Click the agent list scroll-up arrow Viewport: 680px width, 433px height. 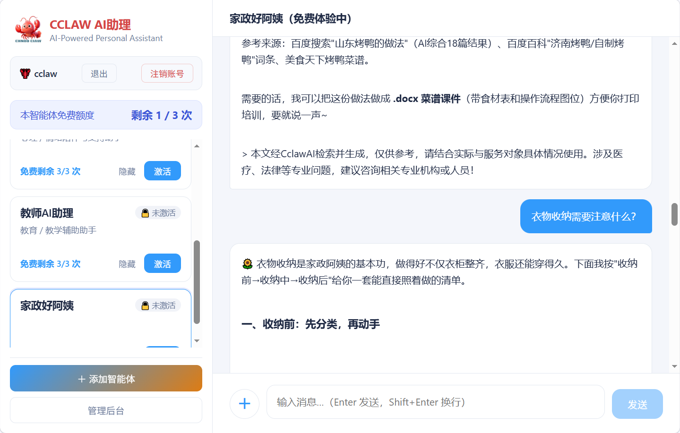point(197,146)
